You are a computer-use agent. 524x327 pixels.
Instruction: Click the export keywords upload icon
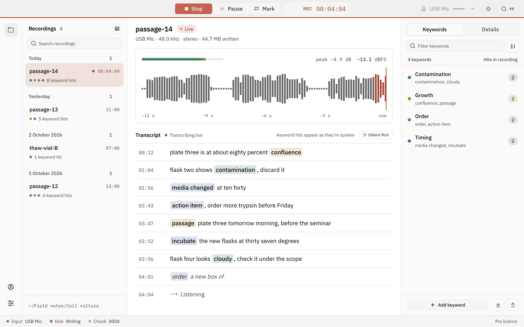pyautogui.click(x=513, y=305)
